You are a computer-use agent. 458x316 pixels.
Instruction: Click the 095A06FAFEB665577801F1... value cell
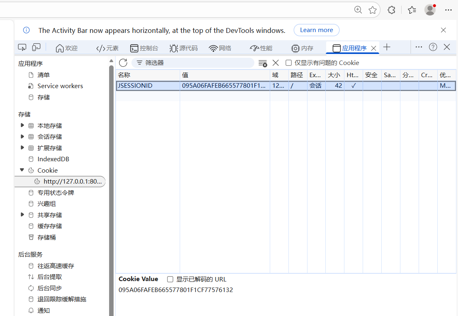[225, 86]
